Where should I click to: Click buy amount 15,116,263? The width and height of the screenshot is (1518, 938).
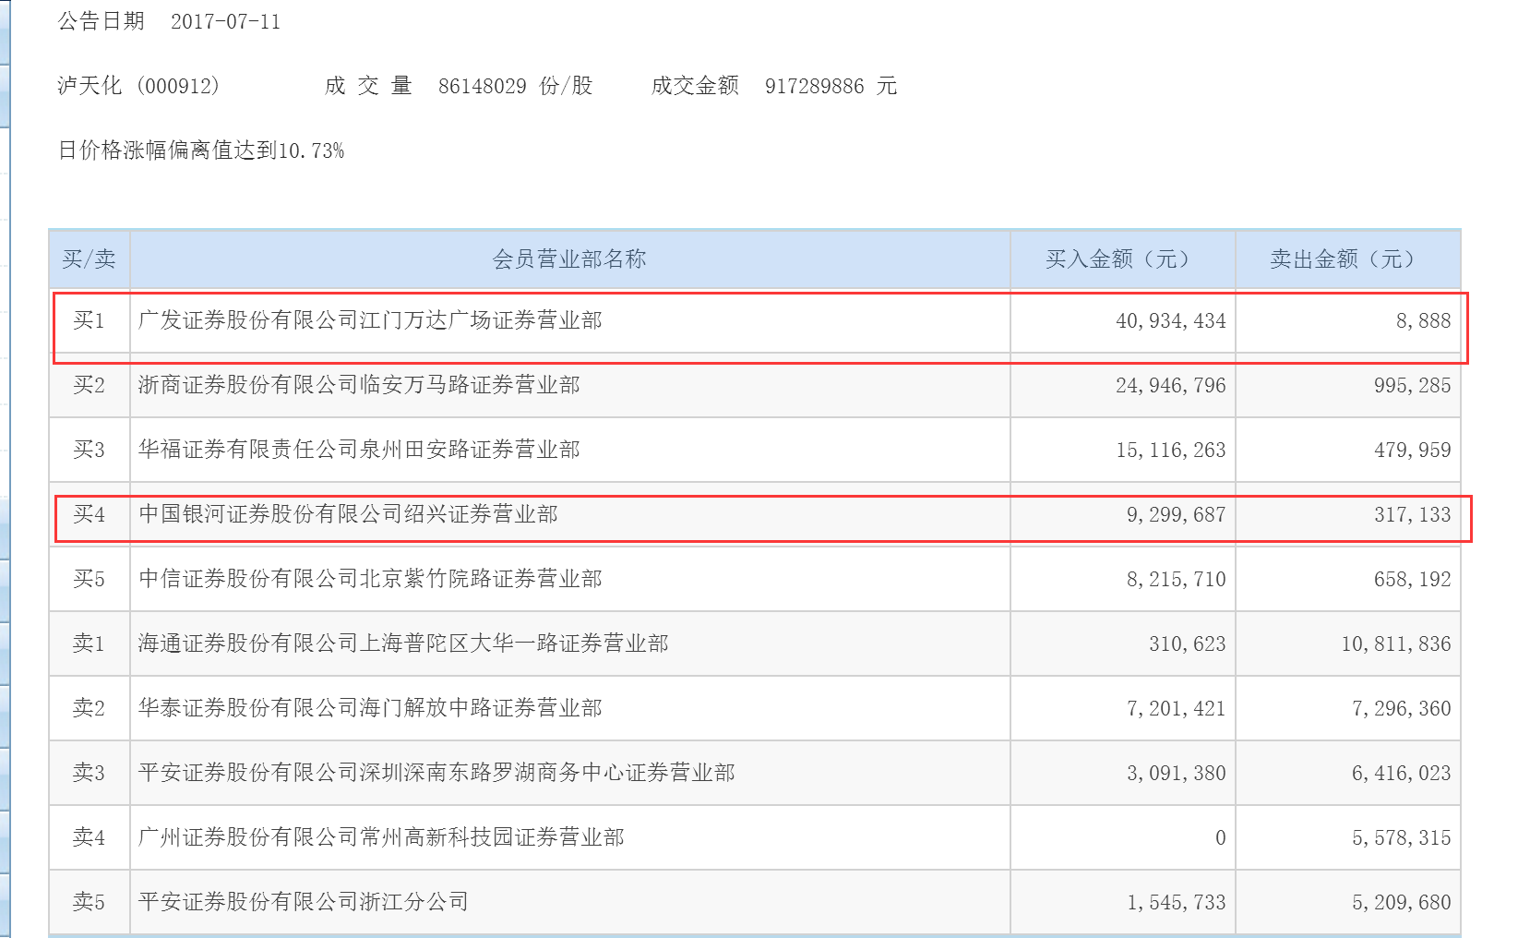(1171, 450)
